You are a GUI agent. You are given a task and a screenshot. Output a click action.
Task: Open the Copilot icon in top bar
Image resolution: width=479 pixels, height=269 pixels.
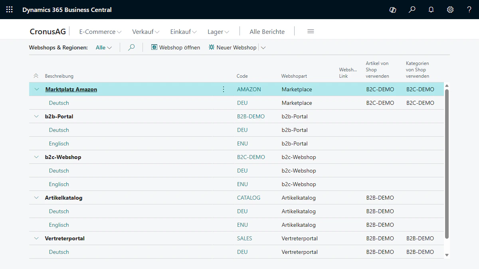[x=393, y=10]
